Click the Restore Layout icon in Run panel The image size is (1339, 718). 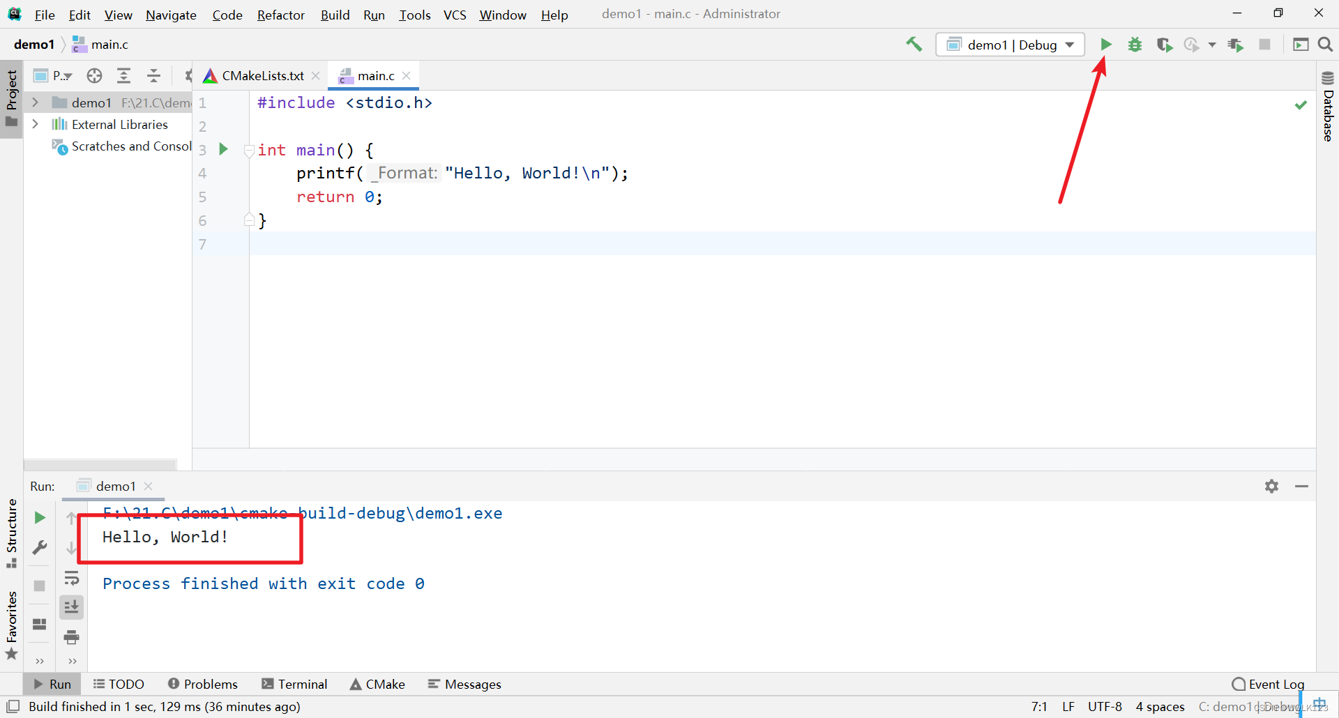[40, 624]
